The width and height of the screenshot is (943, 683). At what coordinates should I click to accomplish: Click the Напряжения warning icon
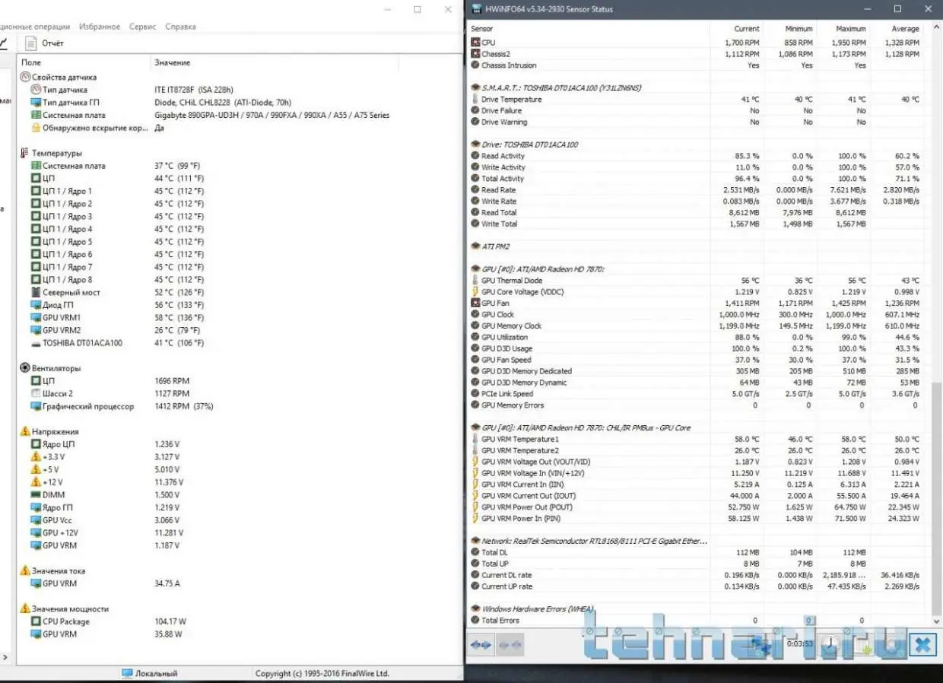[25, 431]
